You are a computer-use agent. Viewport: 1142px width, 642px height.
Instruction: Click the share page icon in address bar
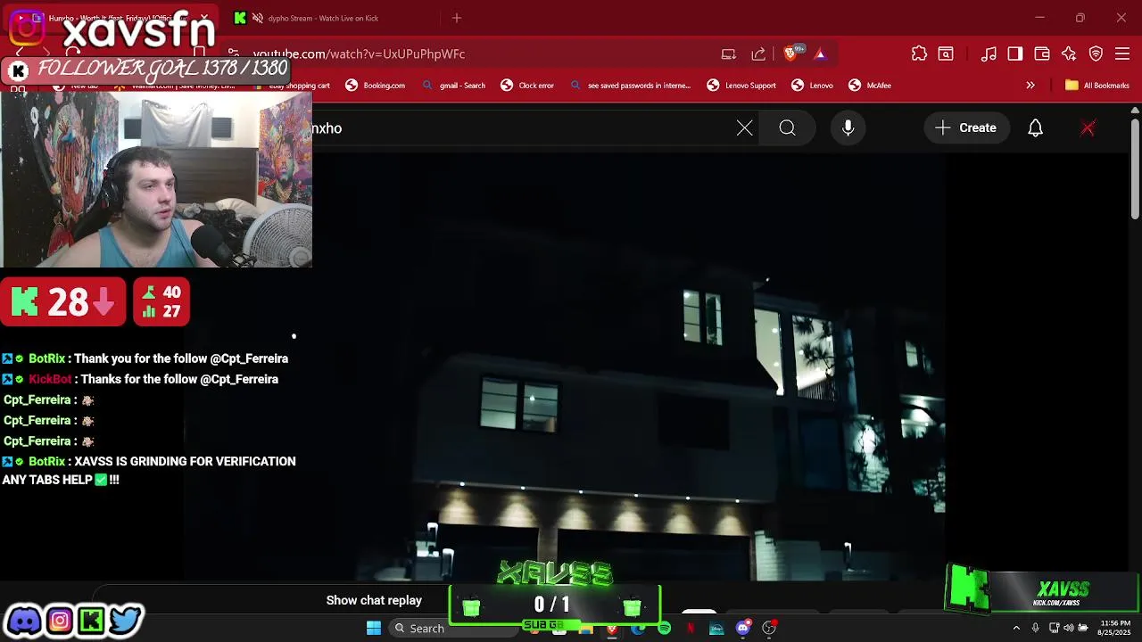(x=758, y=53)
